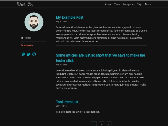Open the My Example Post title
This screenshot has height=126, width=168.
70,17
